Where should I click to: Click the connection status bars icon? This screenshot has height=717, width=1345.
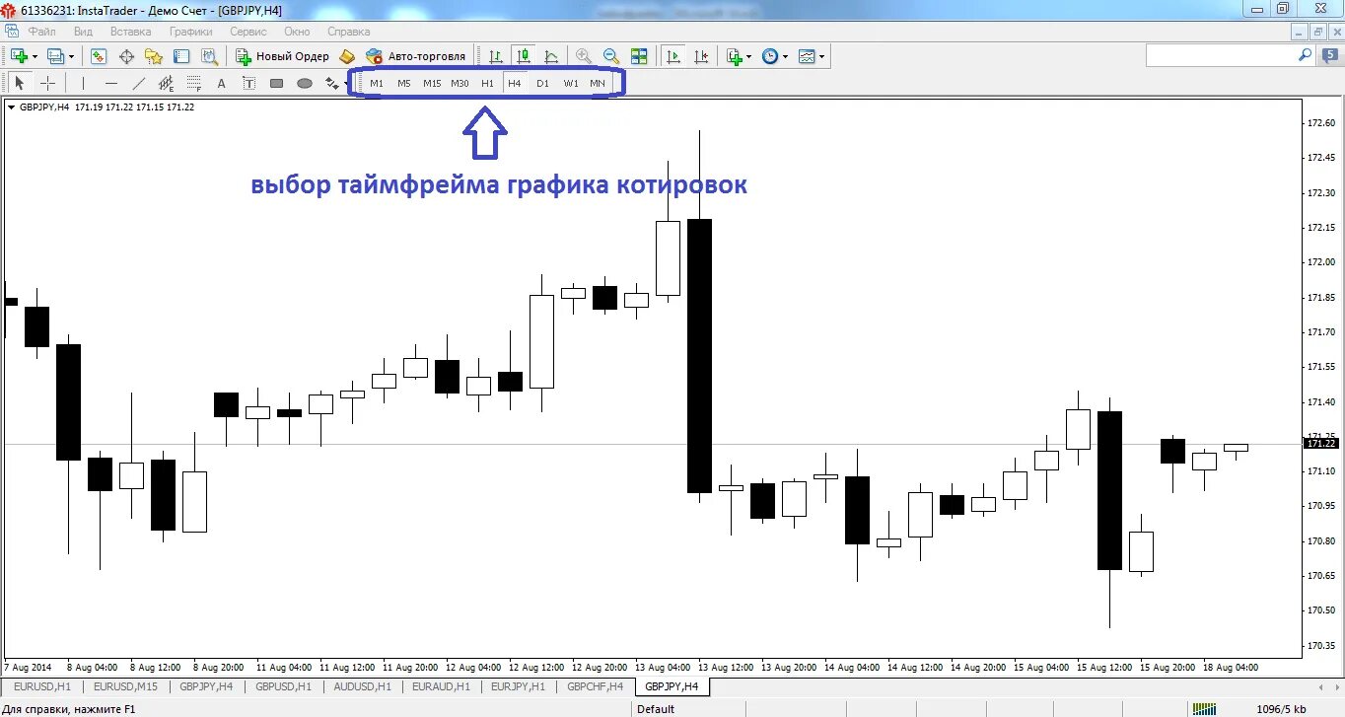(1204, 708)
